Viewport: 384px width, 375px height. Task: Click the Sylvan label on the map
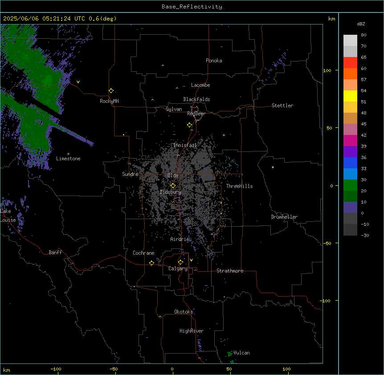[x=174, y=109]
